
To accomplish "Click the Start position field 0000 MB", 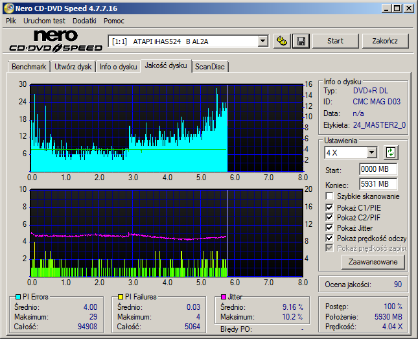I will pyautogui.click(x=378, y=169).
